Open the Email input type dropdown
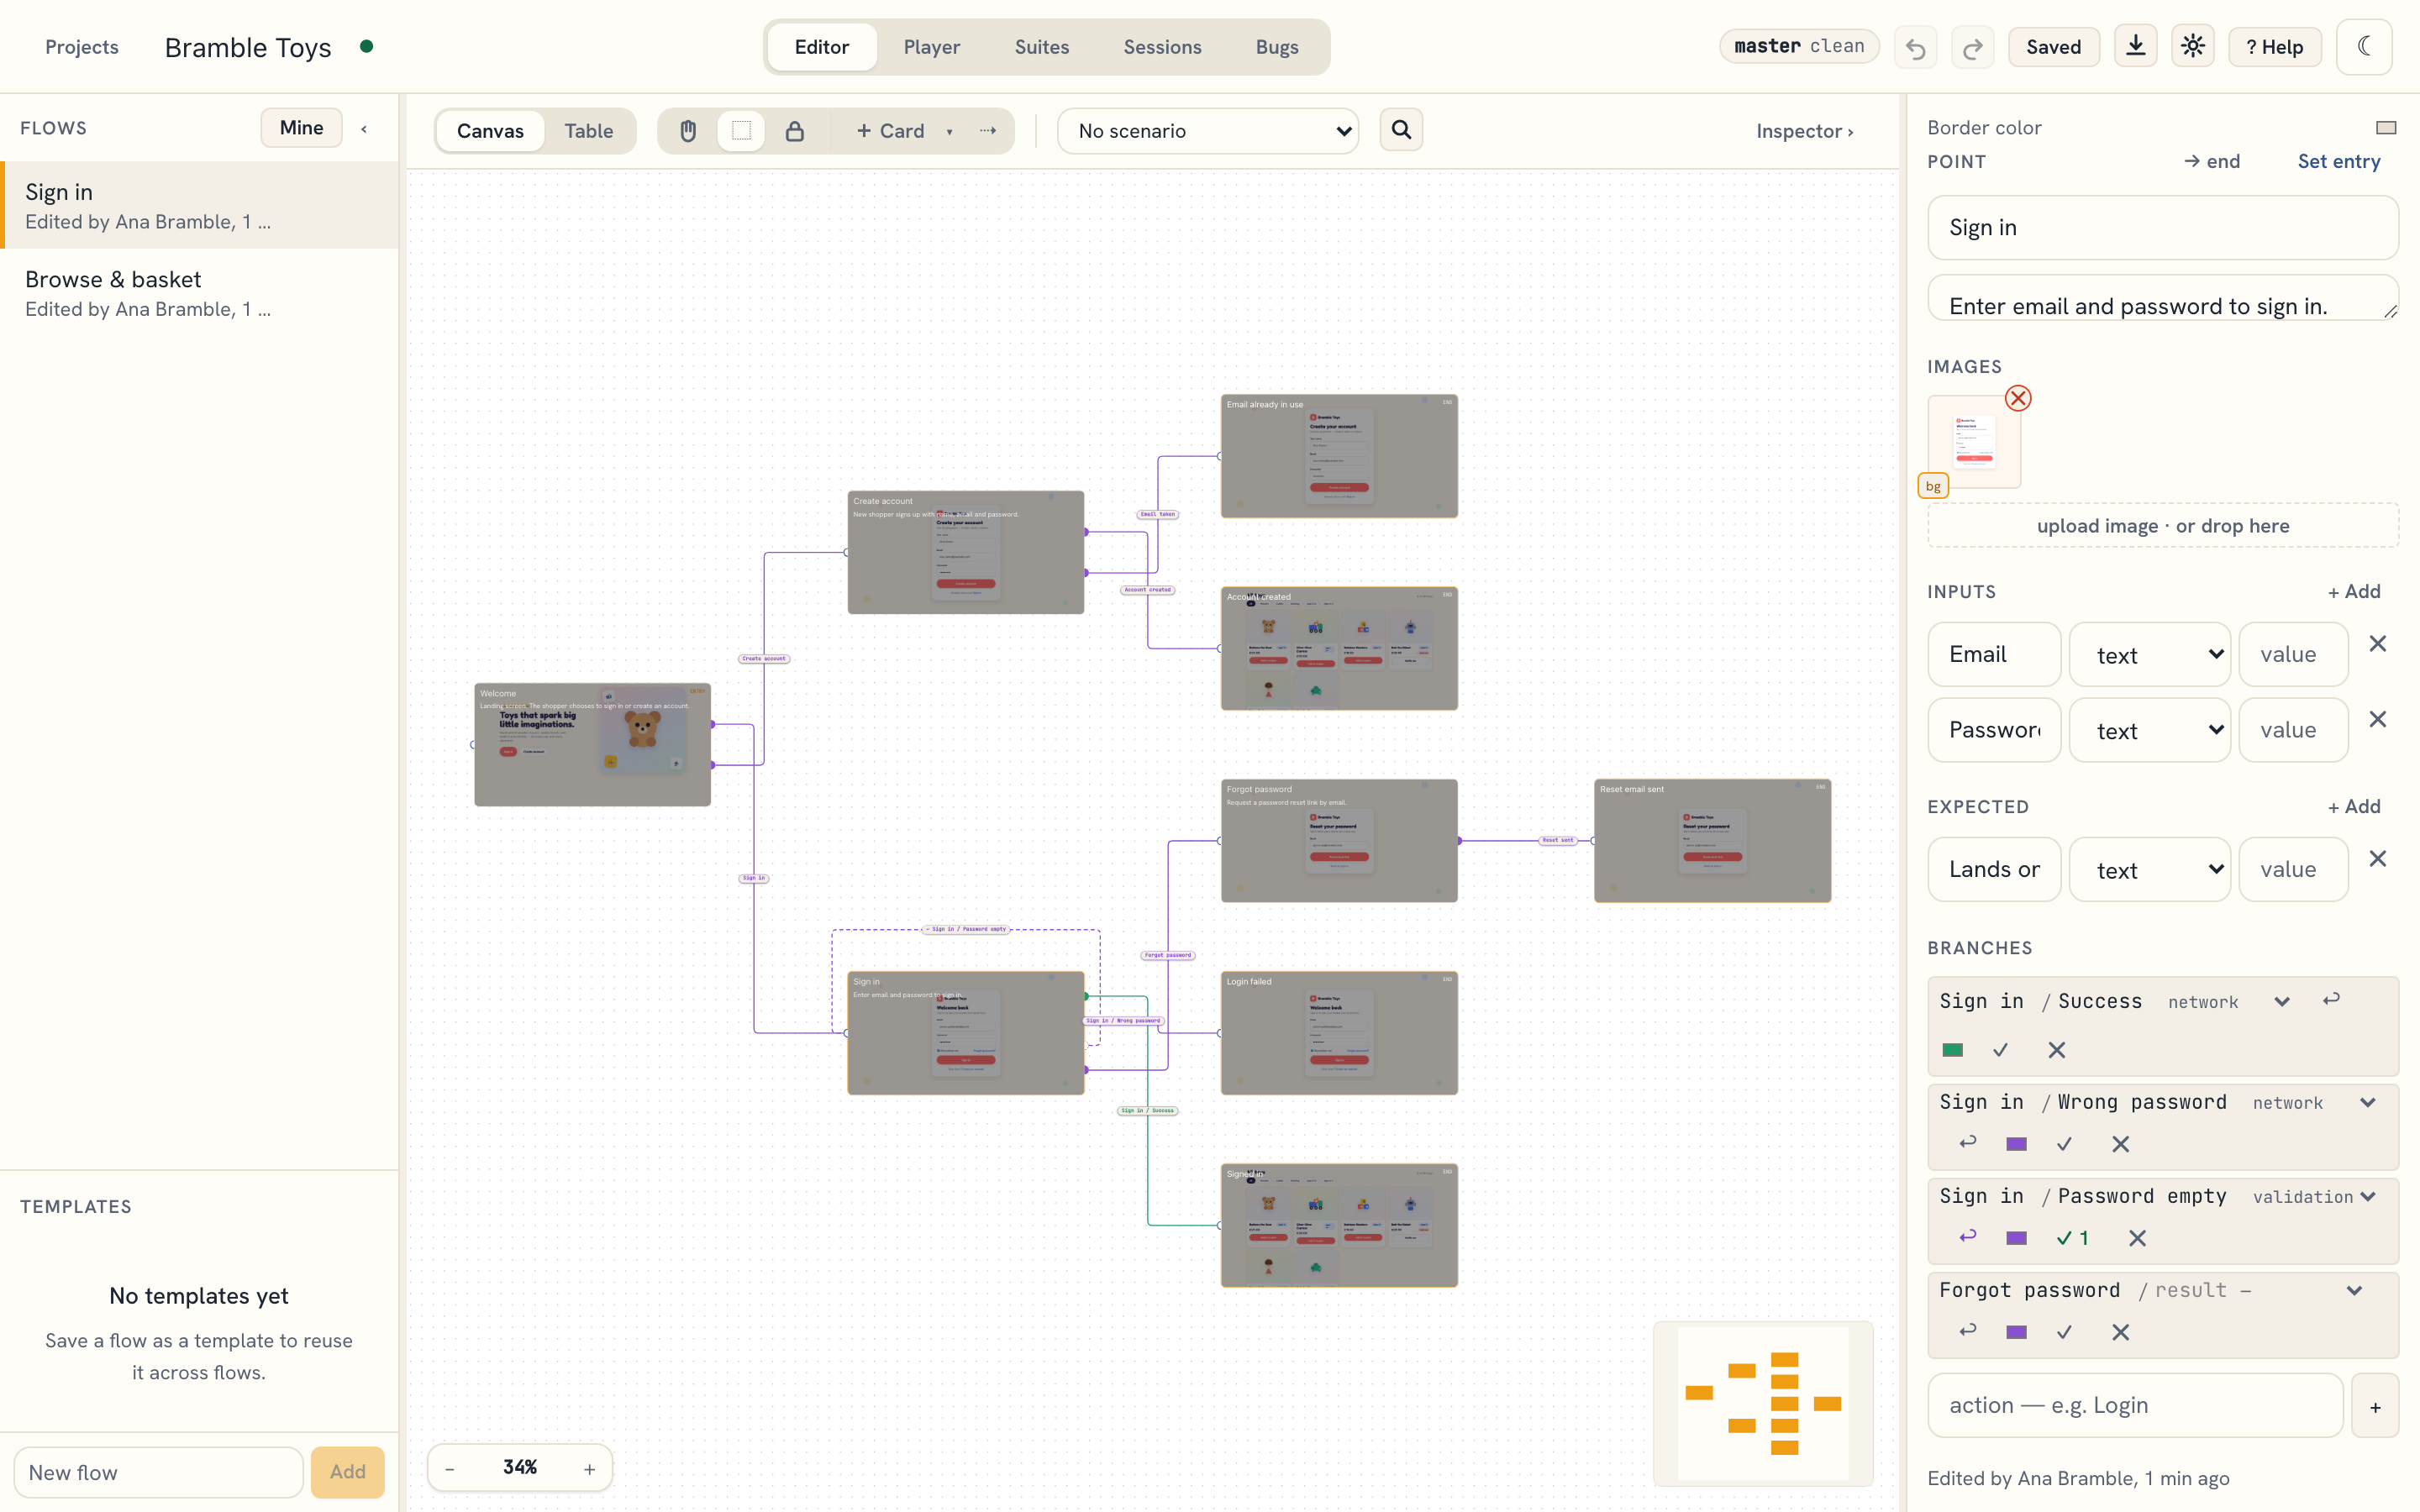This screenshot has height=1512, width=2420. pos(2149,655)
